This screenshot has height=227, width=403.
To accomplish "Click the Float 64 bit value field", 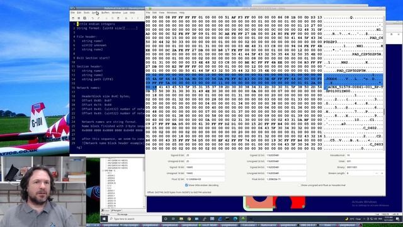I will 286,179.
